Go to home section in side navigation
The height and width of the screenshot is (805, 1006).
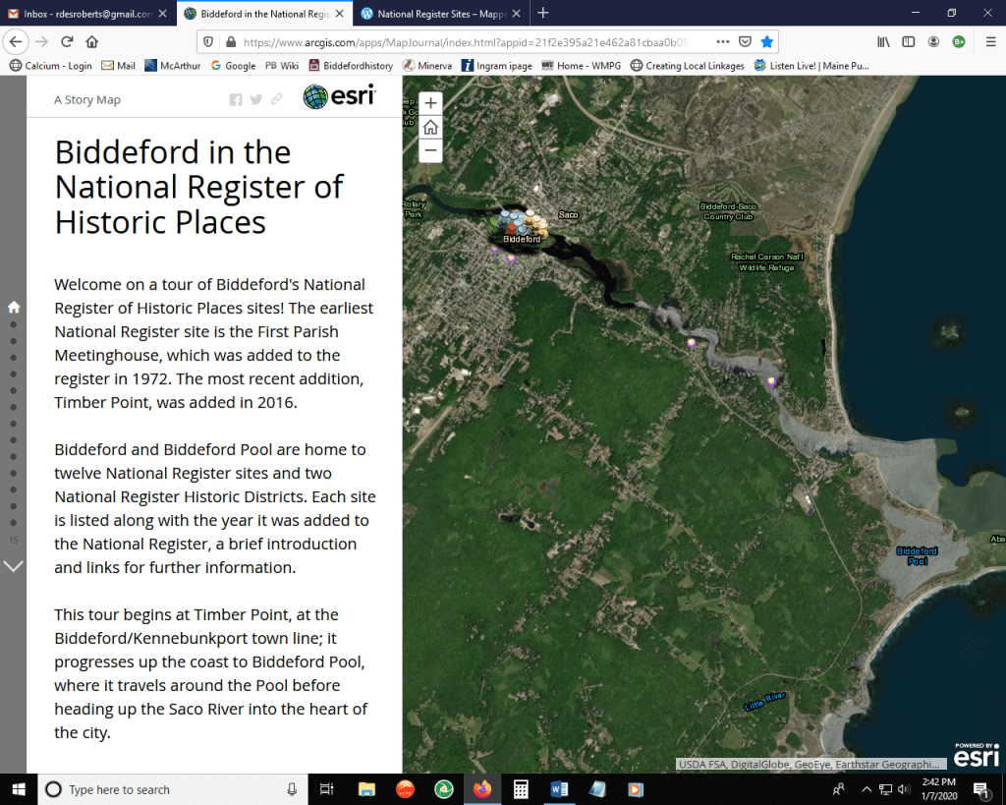pyautogui.click(x=14, y=307)
